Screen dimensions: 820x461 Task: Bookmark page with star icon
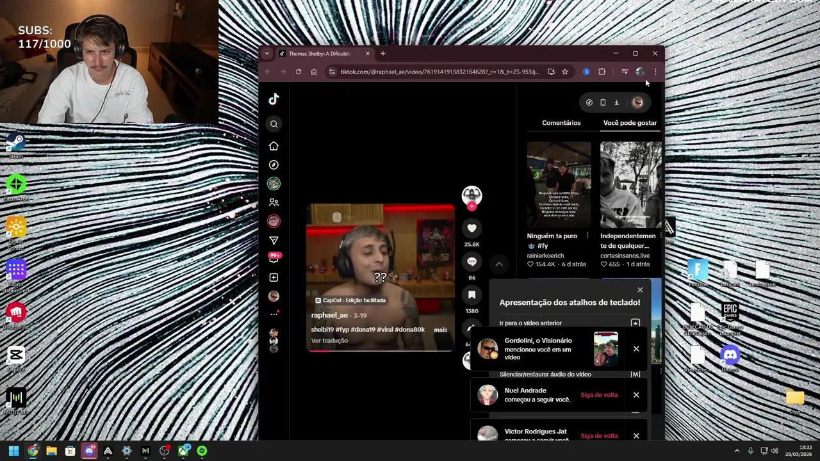(x=565, y=72)
